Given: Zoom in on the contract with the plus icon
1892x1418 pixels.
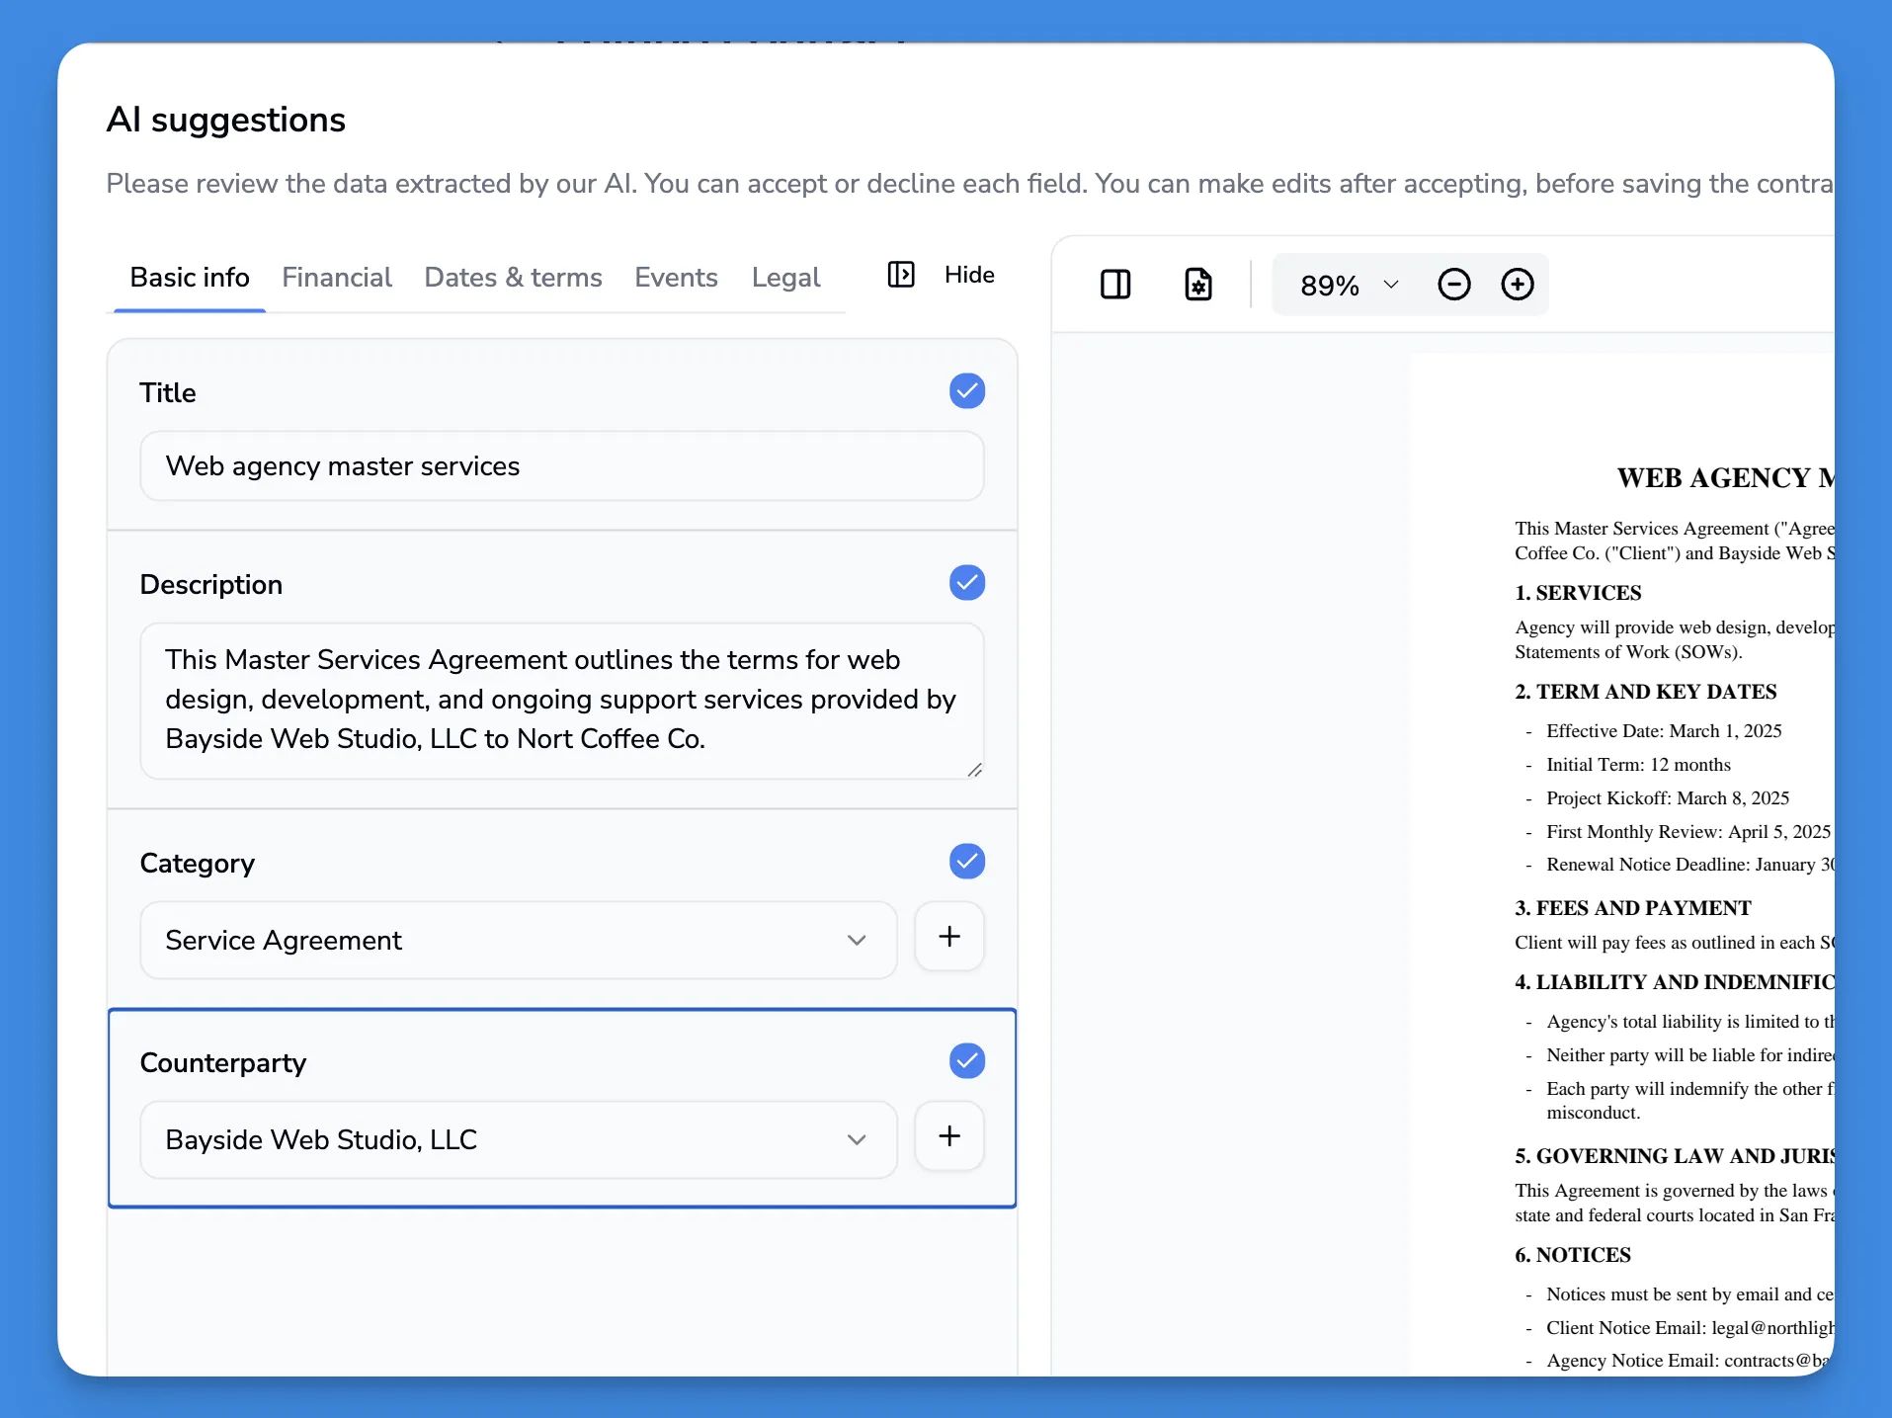Looking at the screenshot, I should click(1518, 285).
